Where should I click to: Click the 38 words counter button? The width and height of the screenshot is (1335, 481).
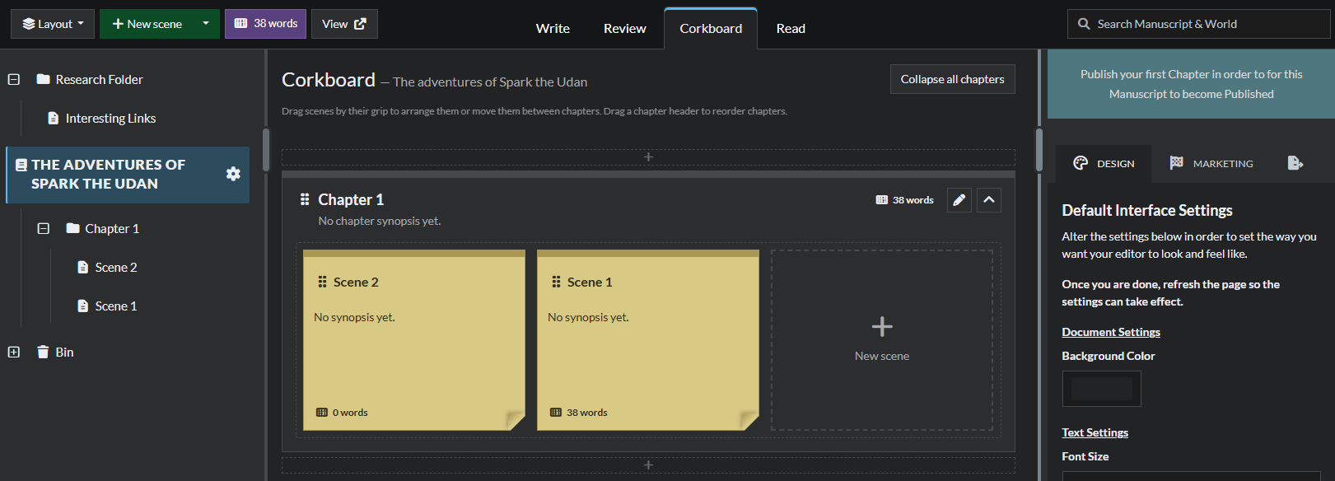tap(265, 24)
